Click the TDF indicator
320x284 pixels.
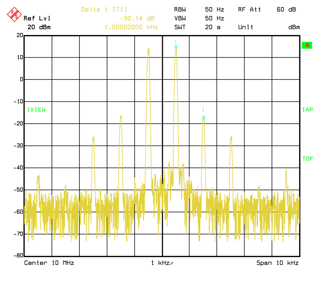308,159
